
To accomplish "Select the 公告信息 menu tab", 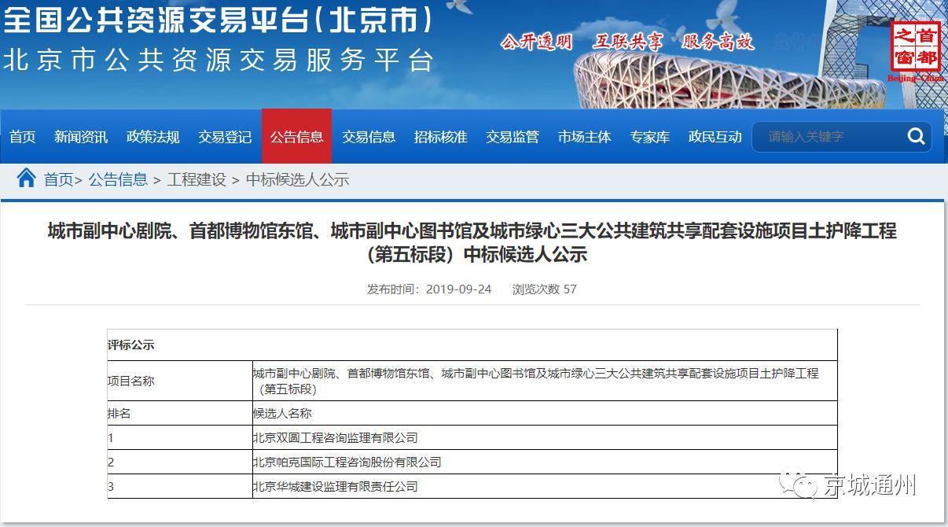I will (296, 136).
